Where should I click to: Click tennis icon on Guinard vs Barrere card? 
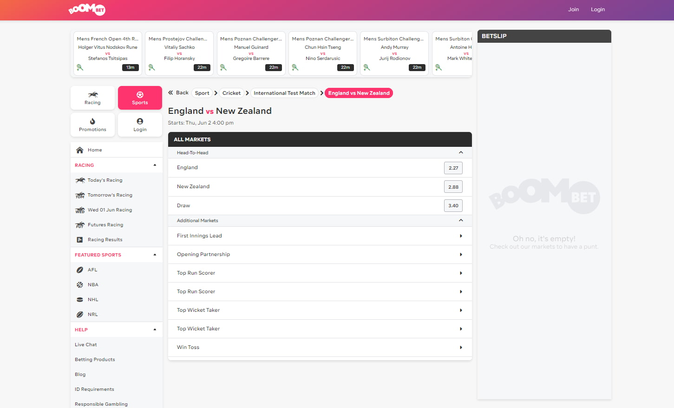tap(223, 67)
